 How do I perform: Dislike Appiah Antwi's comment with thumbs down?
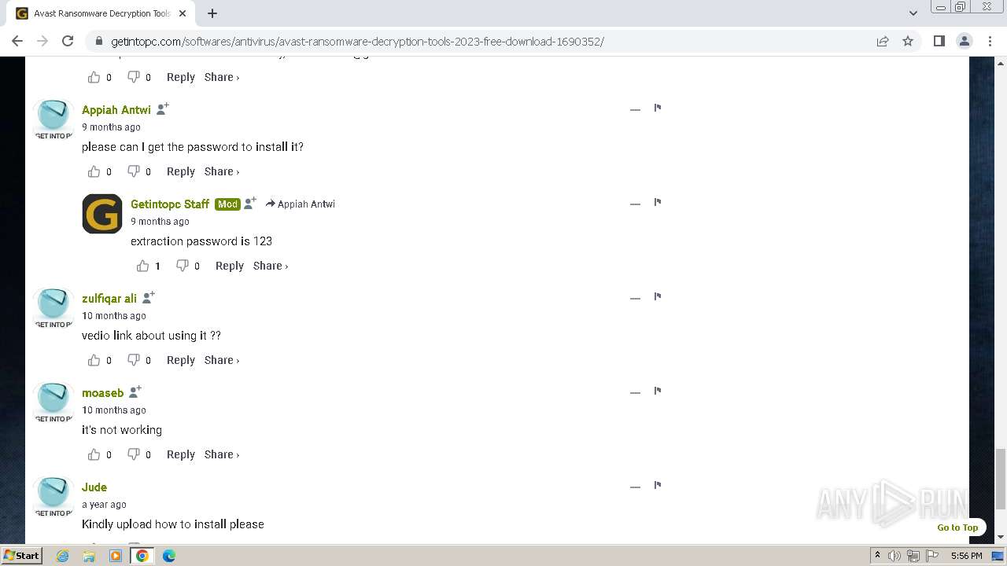[134, 171]
